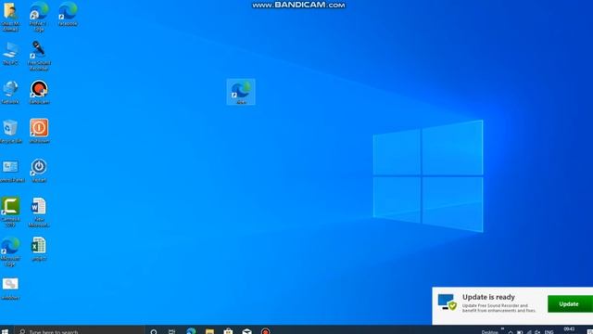The width and height of the screenshot is (593, 334).
Task: Launch the Camtasia 2019 shortcut
Action: pyautogui.click(x=10, y=212)
